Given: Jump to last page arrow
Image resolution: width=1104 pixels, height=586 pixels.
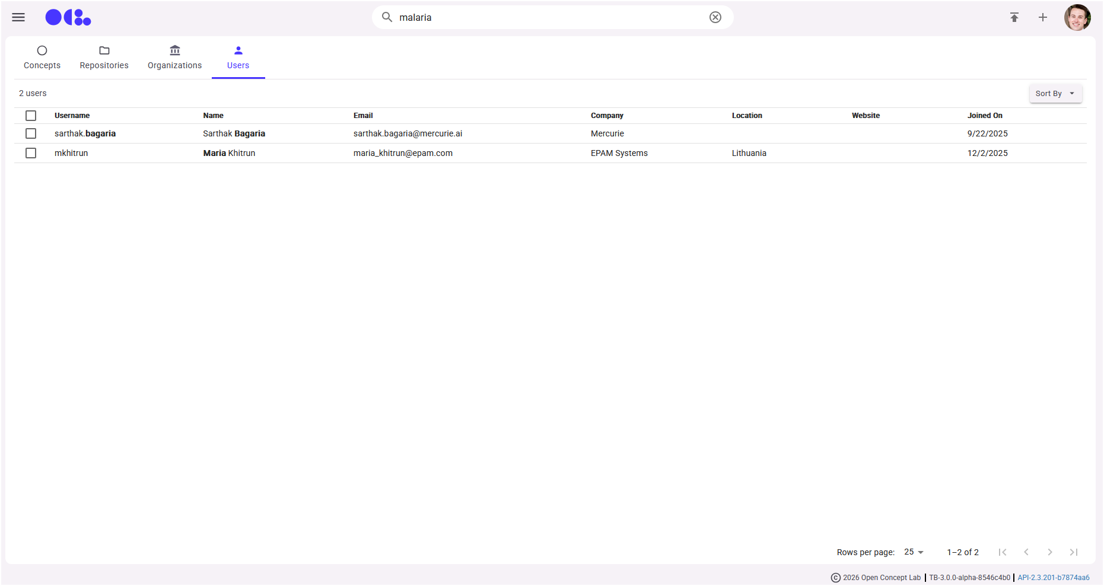Looking at the screenshot, I should pos(1073,552).
